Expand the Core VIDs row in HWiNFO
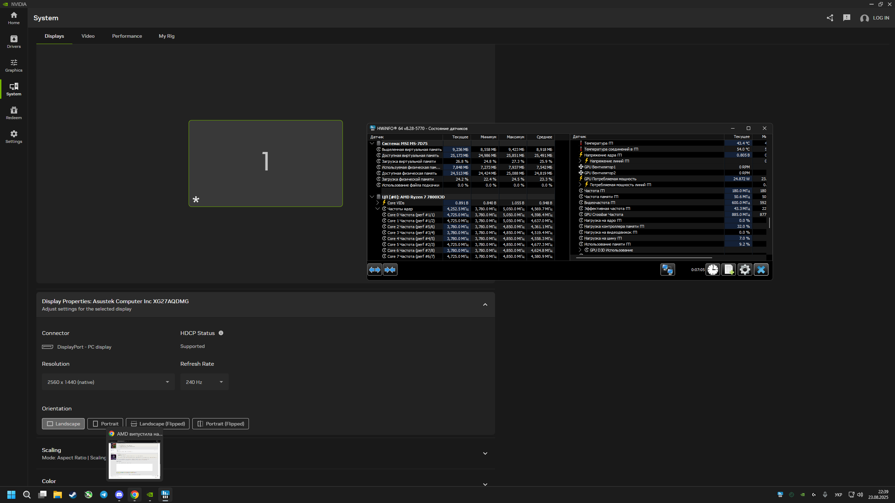The height and width of the screenshot is (503, 895). pos(378,203)
